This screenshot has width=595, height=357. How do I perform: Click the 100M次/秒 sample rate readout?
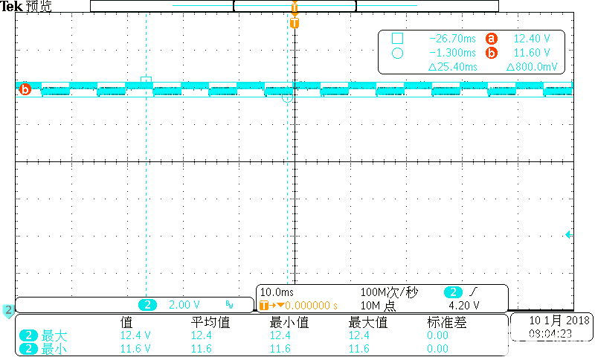pyautogui.click(x=389, y=292)
